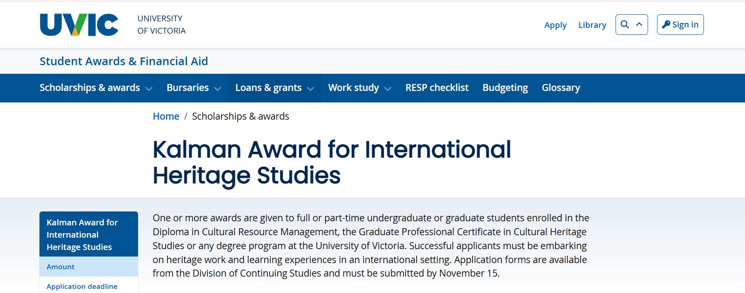
Task: Open the Bursaries menu
Action: click(187, 88)
